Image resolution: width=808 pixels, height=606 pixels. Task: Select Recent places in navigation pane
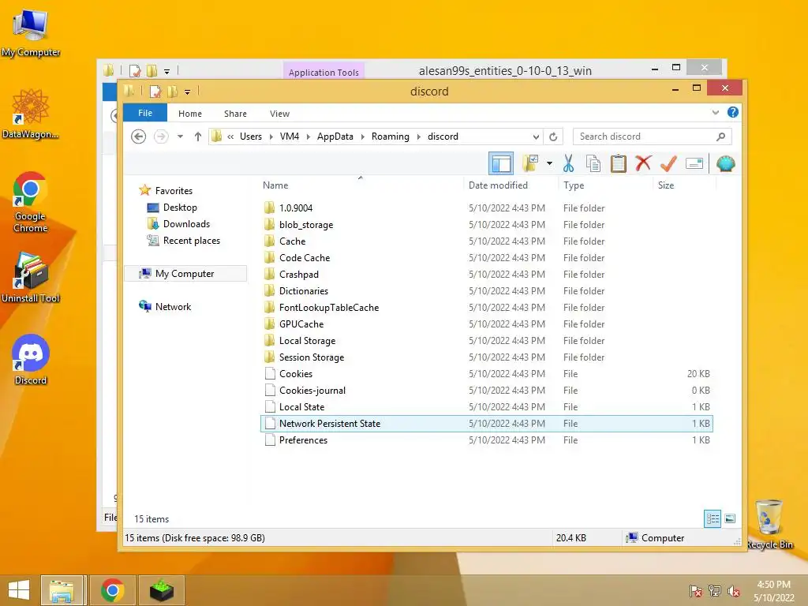(x=191, y=240)
